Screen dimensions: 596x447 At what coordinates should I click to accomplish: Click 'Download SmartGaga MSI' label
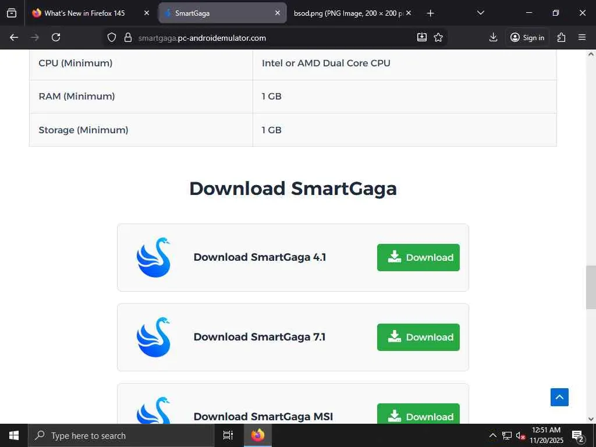[x=263, y=417]
